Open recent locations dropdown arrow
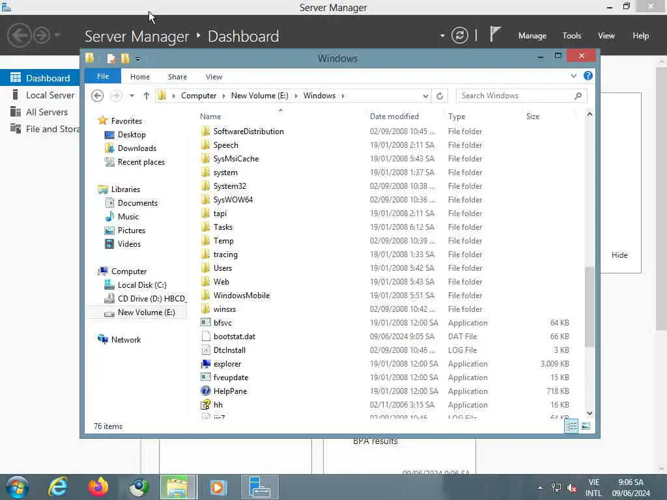Viewport: 667px width, 500px height. [x=132, y=96]
